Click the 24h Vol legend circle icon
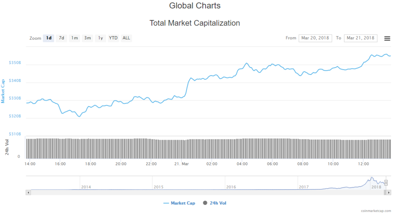 click(x=205, y=203)
